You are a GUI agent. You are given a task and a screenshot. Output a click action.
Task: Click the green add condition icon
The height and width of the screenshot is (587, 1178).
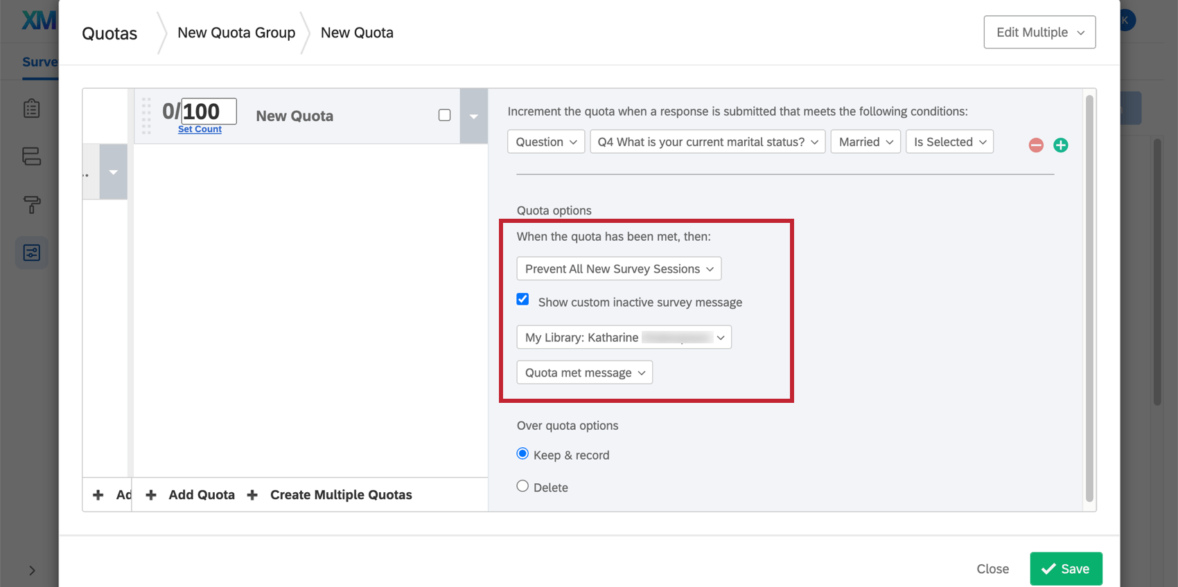click(x=1060, y=145)
